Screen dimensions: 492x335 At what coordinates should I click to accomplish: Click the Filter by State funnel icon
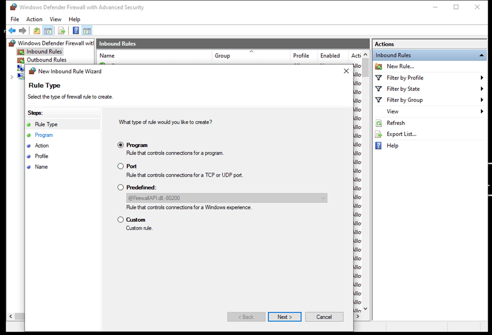(x=379, y=89)
